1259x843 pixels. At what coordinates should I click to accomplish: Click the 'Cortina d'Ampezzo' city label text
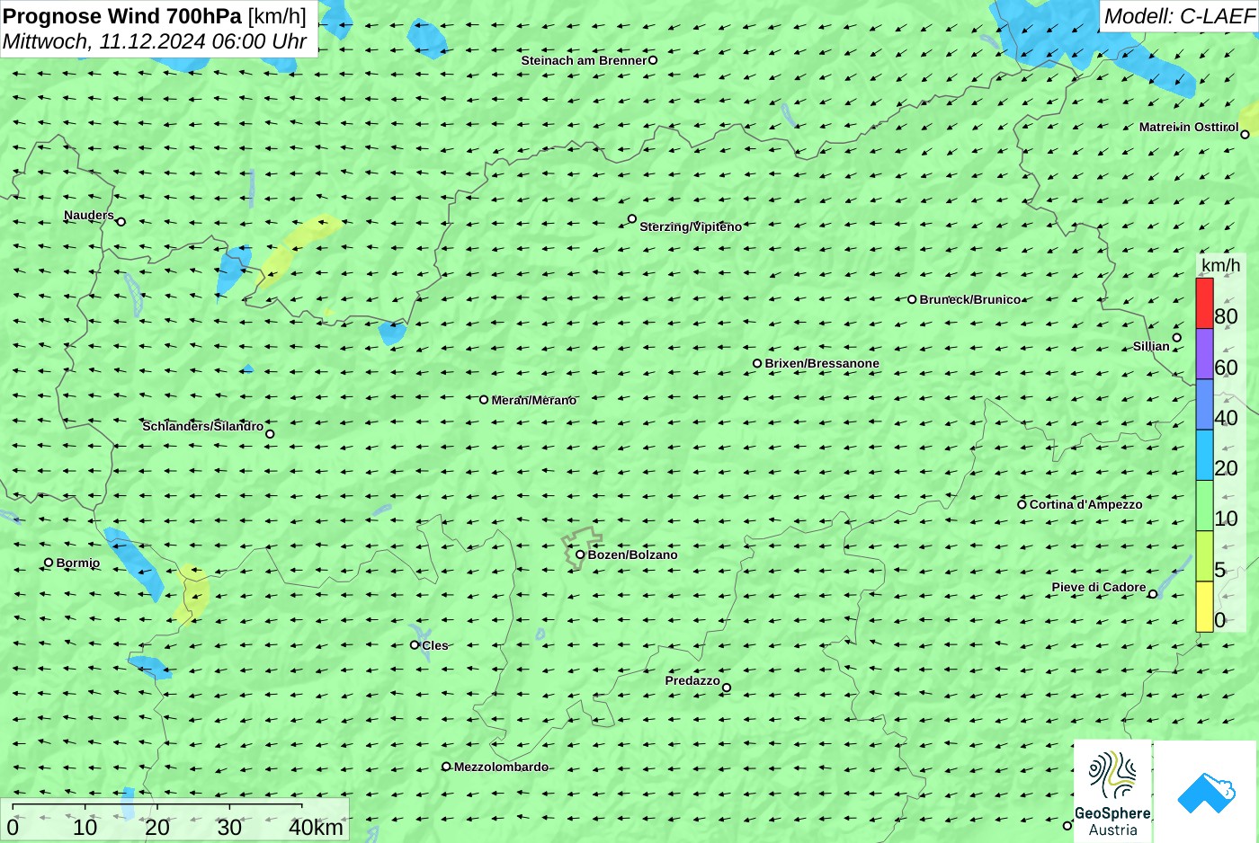point(1086,504)
